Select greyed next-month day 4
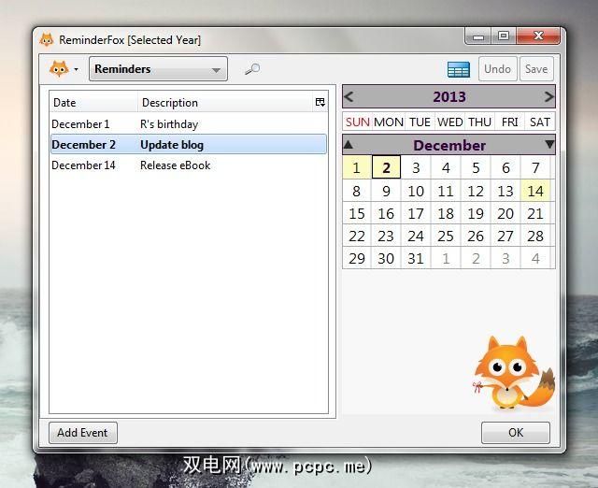This screenshot has height=488, width=598. [x=535, y=258]
